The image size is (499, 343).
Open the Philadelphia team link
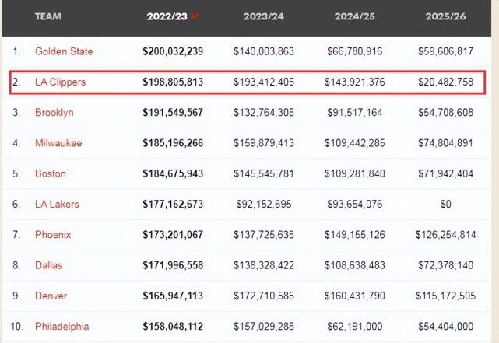pos(61,326)
